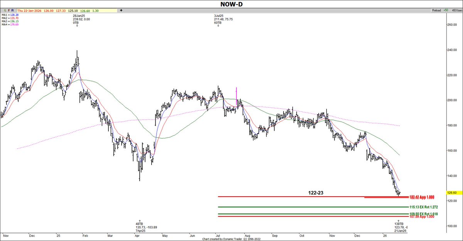Click the 260.00 price axis label
The width and height of the screenshot is (463, 241).
[451, 25]
